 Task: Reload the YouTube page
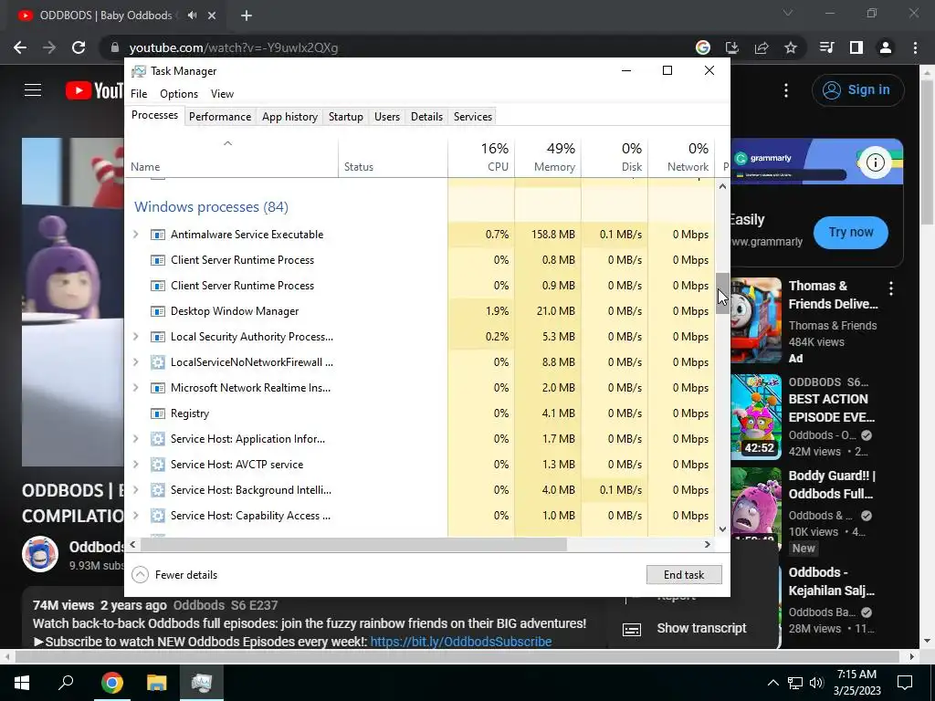coord(79,47)
